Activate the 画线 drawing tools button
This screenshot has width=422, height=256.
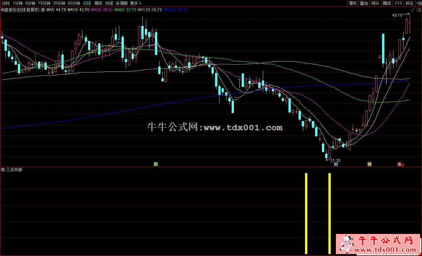[387, 3]
